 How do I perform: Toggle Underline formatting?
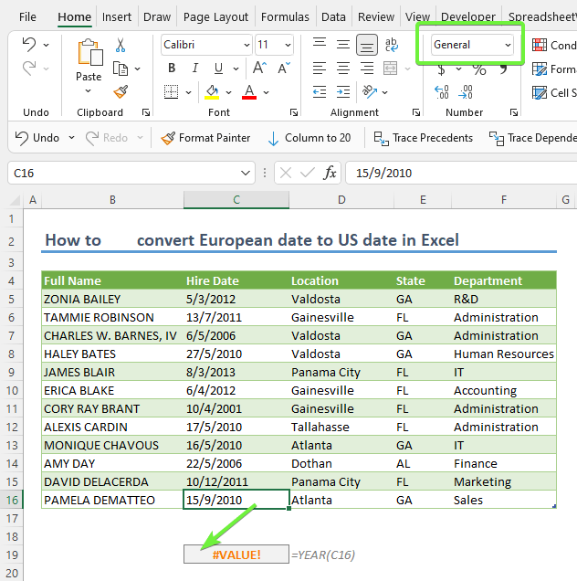click(218, 68)
